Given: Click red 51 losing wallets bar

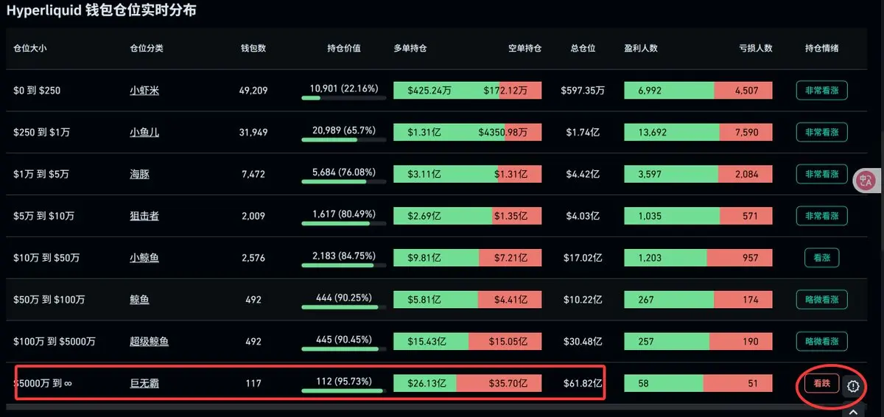Looking at the screenshot, I should pos(738,383).
